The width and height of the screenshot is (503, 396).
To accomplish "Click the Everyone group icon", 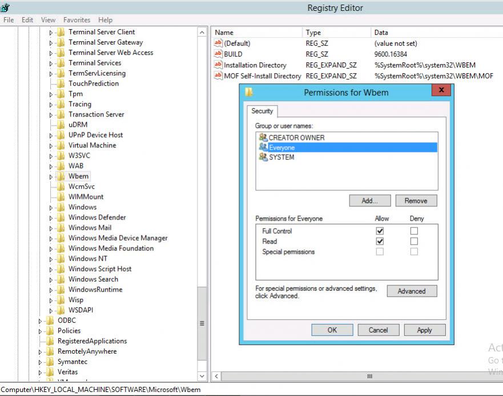I will (x=263, y=147).
